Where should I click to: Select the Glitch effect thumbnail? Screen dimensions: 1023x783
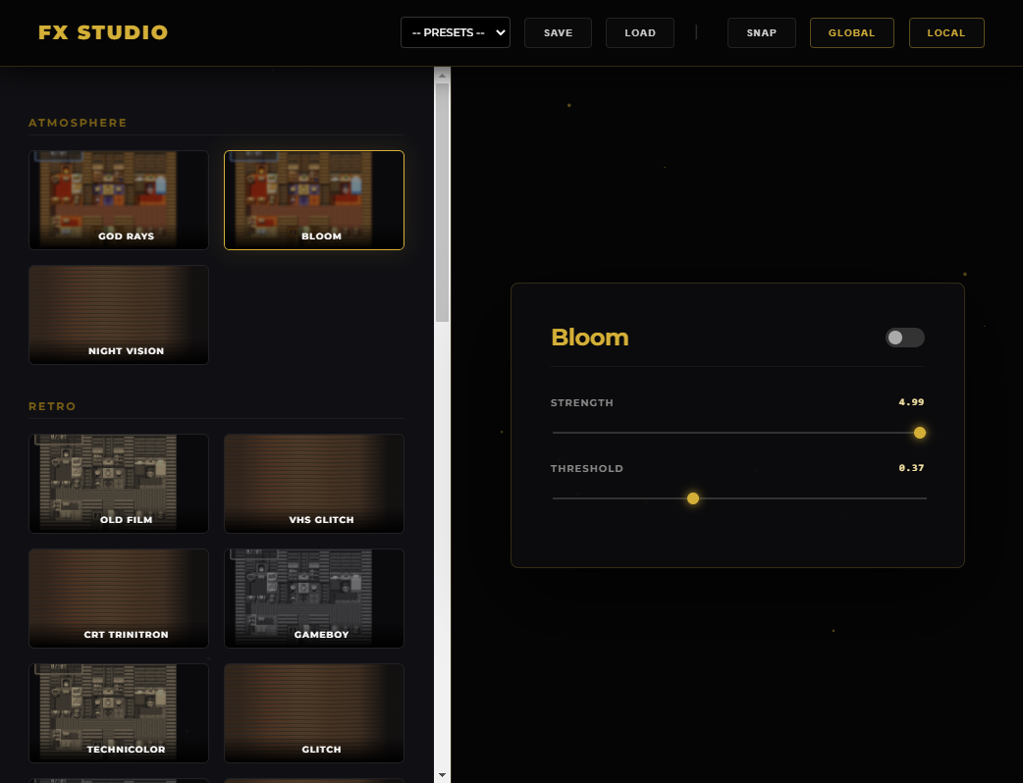tap(314, 713)
